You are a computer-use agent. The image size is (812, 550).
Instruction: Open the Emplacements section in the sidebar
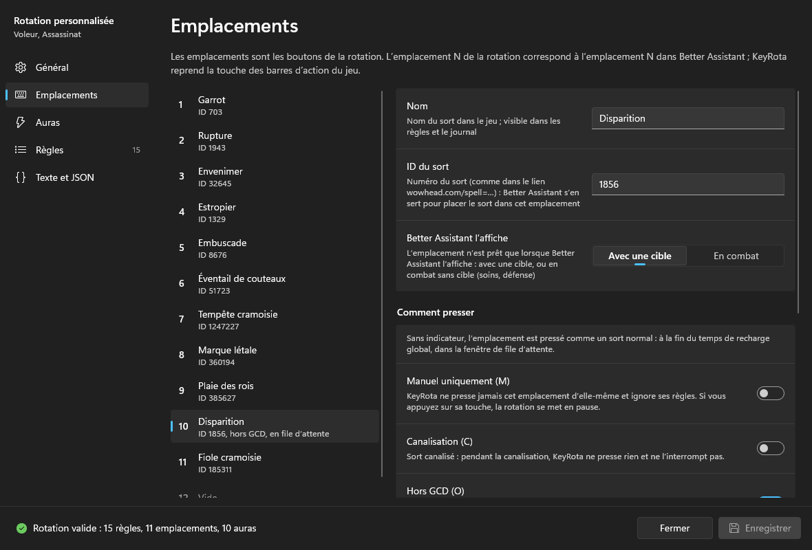click(x=77, y=95)
